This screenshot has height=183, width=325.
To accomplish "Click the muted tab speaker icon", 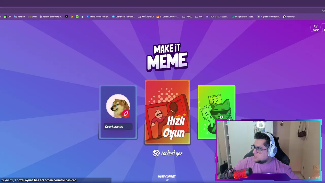I will click(x=323, y=11).
